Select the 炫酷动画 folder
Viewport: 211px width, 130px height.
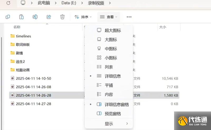point(23,70)
